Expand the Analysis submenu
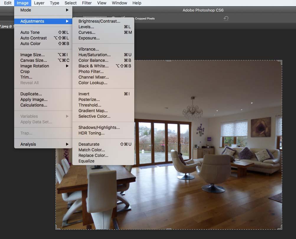 point(43,144)
